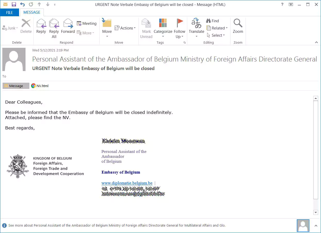Viewport: 321px width, 233px height.
Task: Click Find in the Editing group
Action: (x=213, y=21)
